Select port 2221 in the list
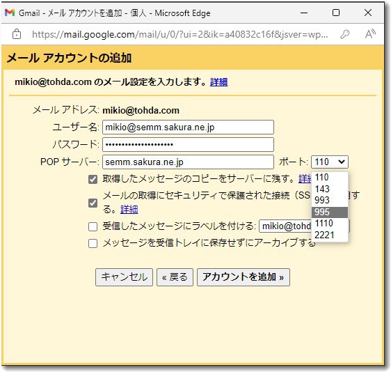 [x=329, y=235]
